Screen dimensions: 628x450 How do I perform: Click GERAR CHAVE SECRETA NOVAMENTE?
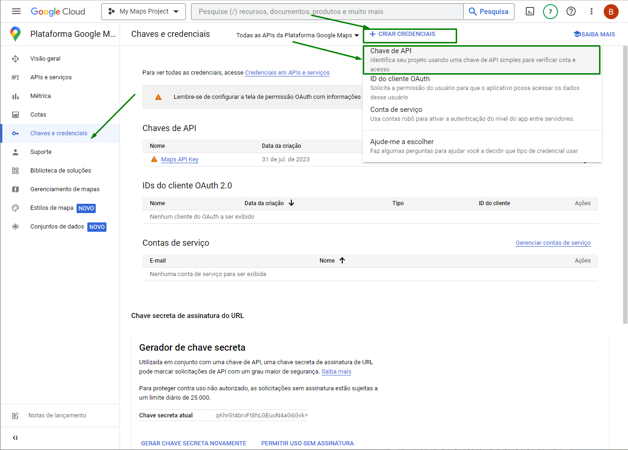click(x=194, y=443)
